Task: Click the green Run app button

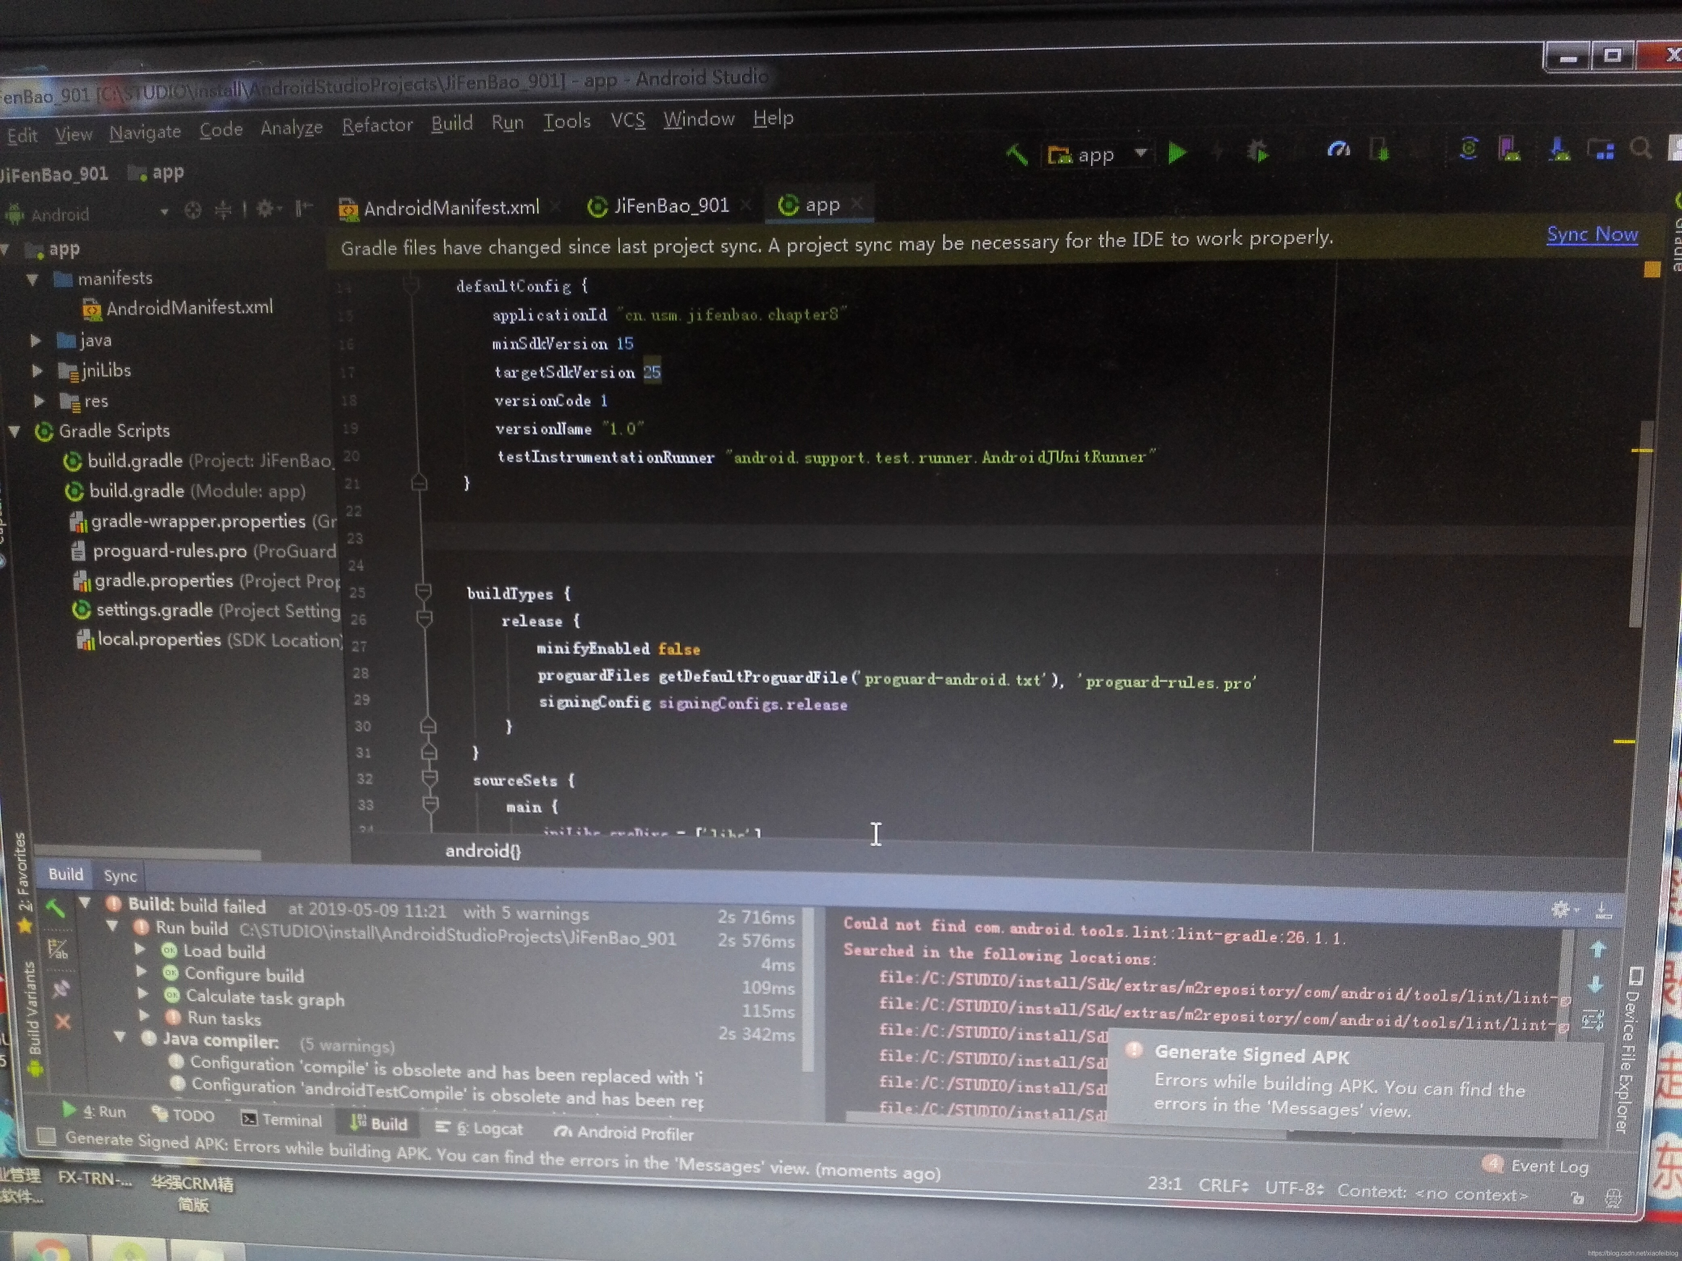Action: click(1177, 154)
